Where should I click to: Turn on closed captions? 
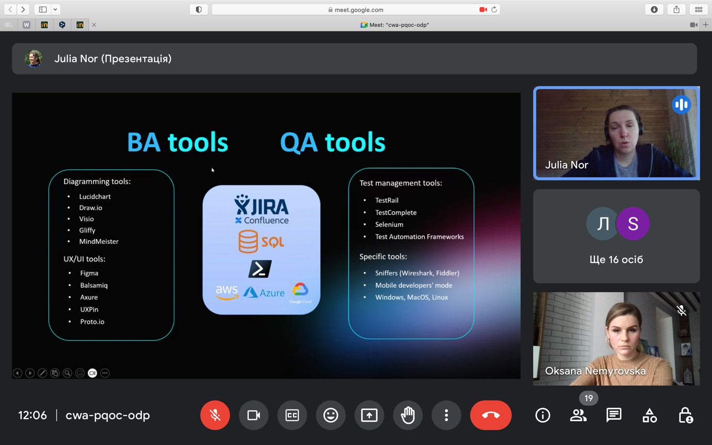(292, 415)
